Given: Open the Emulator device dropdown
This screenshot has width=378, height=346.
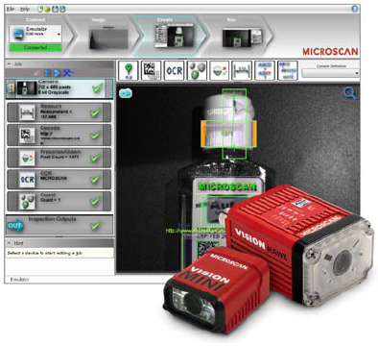Looking at the screenshot, I should click(x=59, y=35).
